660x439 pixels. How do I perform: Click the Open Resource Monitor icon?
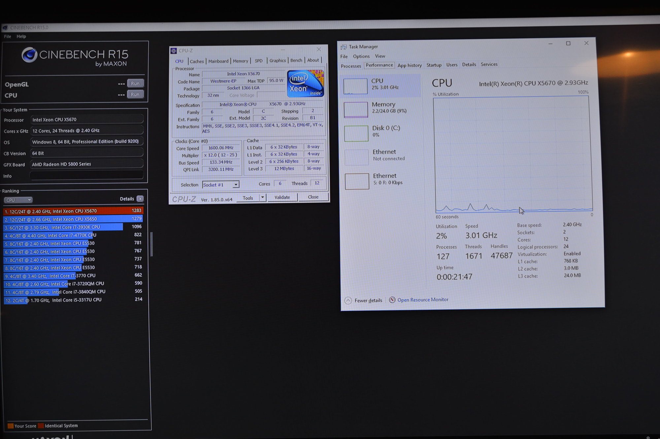pos(392,300)
